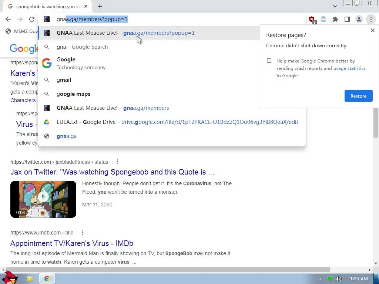This screenshot has width=379, height=284.
Task: Open the Characters link
Action: coord(23,100)
